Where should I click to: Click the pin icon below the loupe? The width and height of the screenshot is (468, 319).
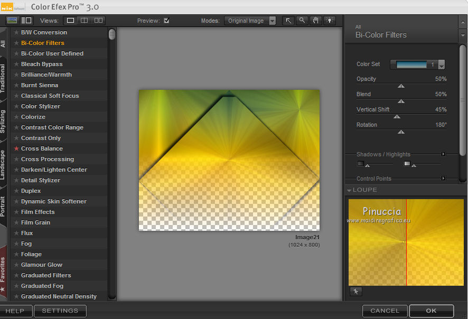(x=355, y=292)
